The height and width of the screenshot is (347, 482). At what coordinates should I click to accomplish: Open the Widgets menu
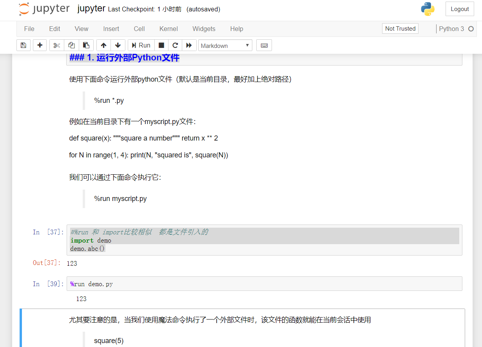click(x=204, y=29)
